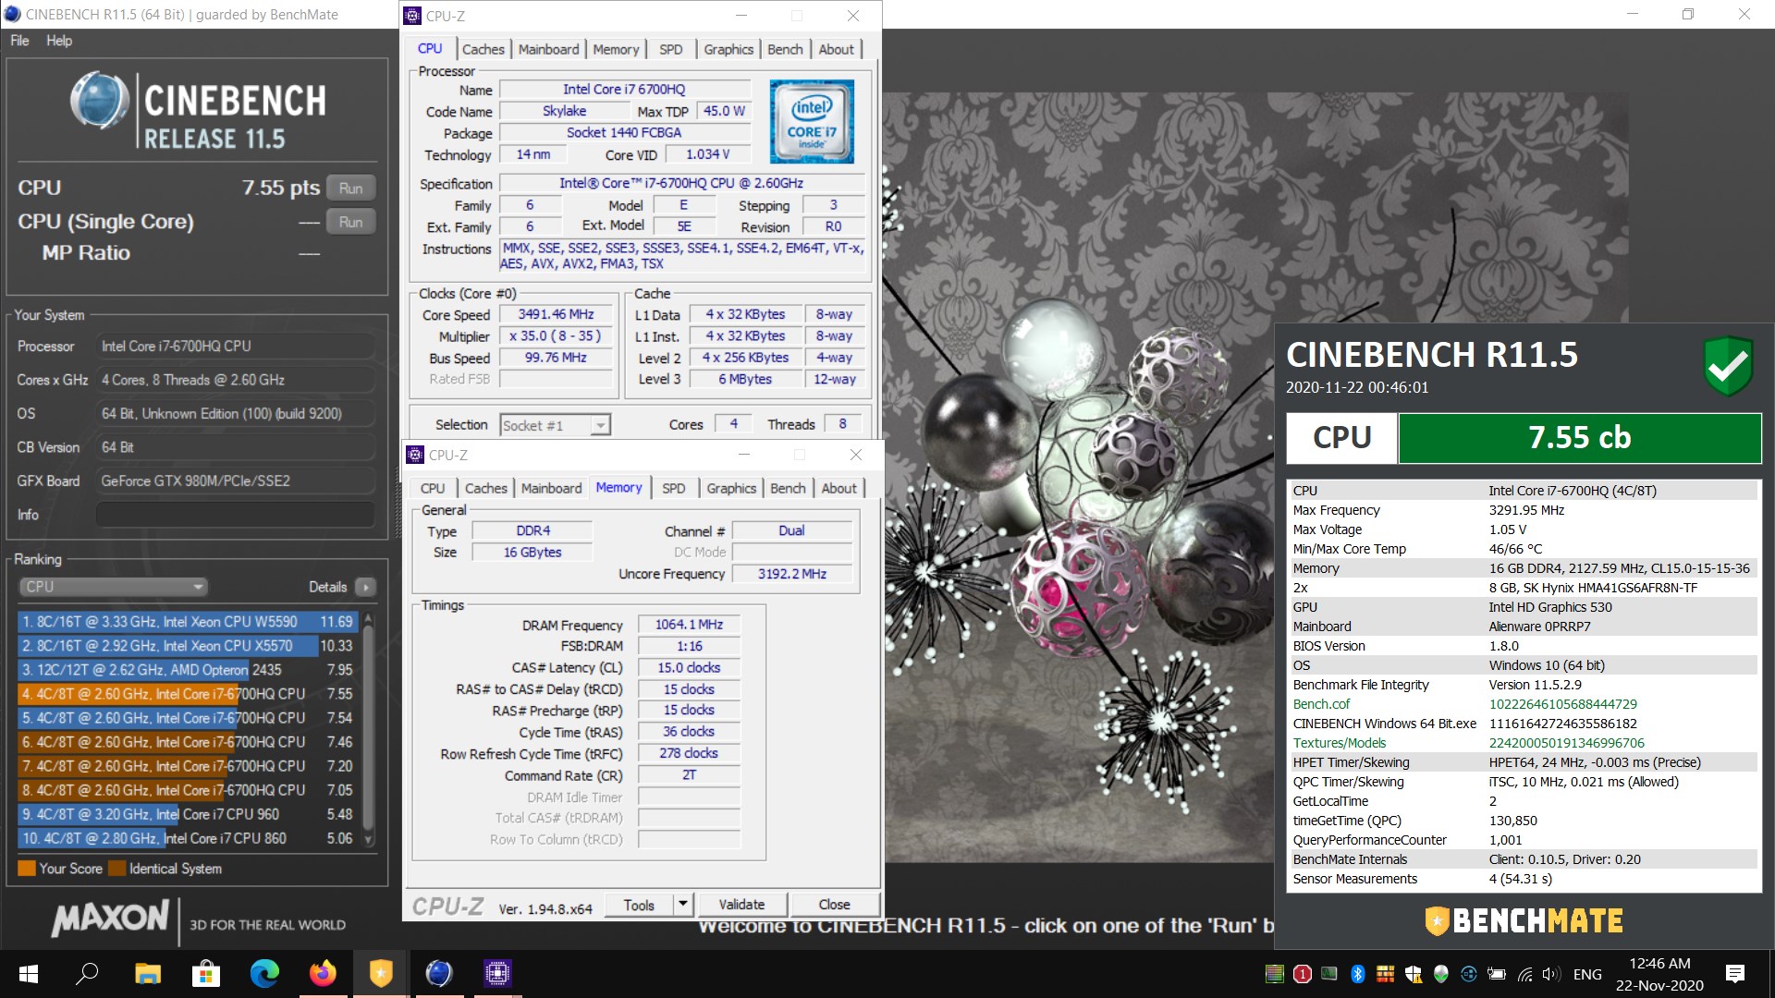Launch Microsoft Edge from taskbar

pos(264,973)
